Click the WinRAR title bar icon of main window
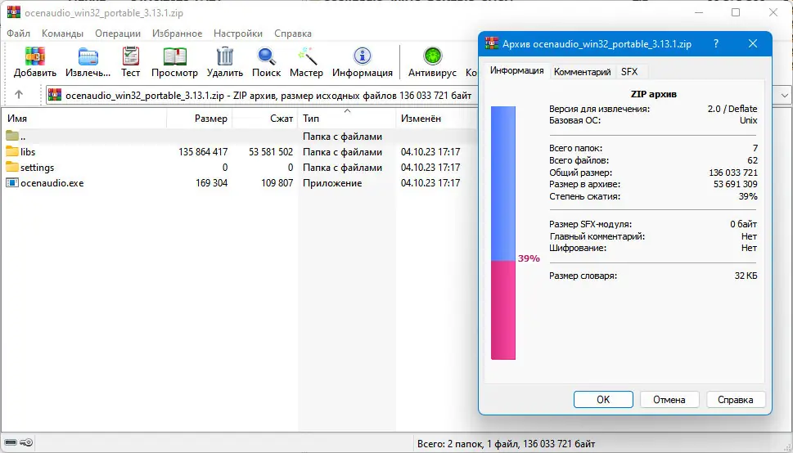Image resolution: width=793 pixels, height=453 pixels. (x=14, y=12)
